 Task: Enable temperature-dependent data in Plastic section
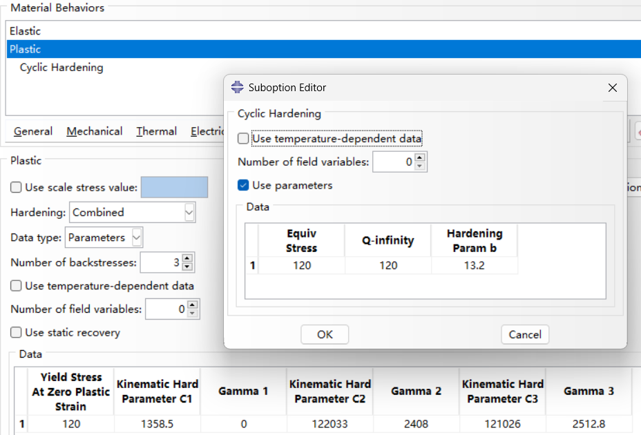16,286
